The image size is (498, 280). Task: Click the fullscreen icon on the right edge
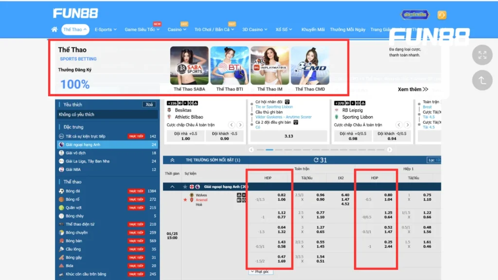click(482, 56)
